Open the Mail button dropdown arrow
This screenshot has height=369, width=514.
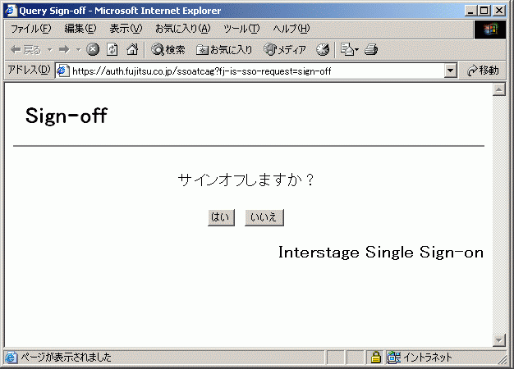pyautogui.click(x=356, y=50)
